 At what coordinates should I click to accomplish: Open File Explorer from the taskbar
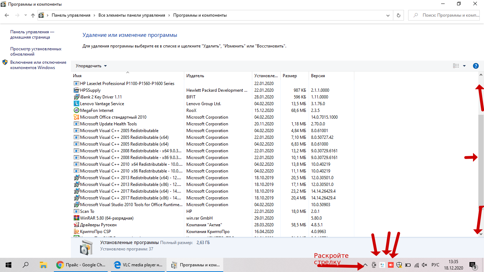(43, 265)
